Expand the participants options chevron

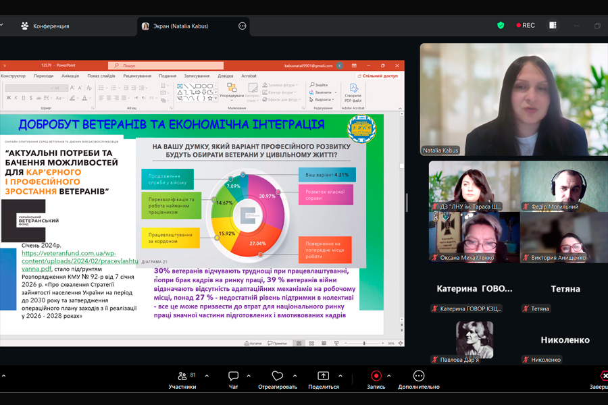[207, 375]
